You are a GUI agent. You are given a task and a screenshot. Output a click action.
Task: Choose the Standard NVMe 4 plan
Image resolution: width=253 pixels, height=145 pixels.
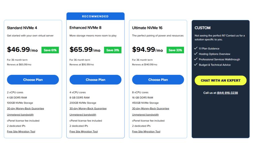[33, 80]
